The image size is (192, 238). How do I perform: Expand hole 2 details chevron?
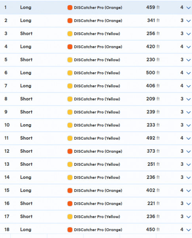[188, 21]
